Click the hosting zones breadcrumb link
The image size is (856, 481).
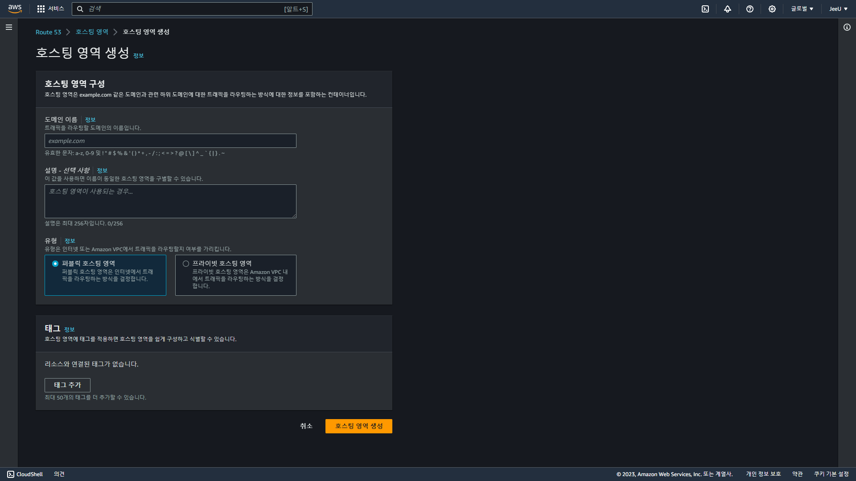pos(92,32)
